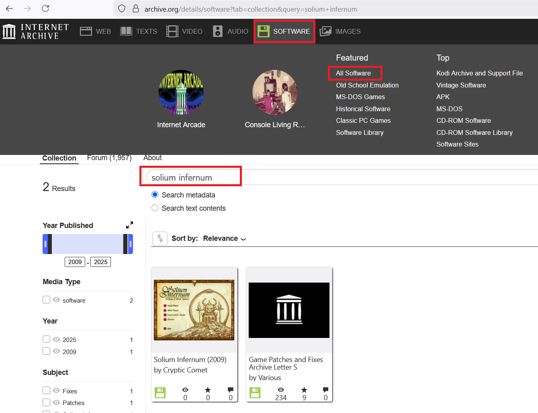The width and height of the screenshot is (538, 413).
Task: Click the views eye icon on Solium Infernum card
Action: coord(185,390)
